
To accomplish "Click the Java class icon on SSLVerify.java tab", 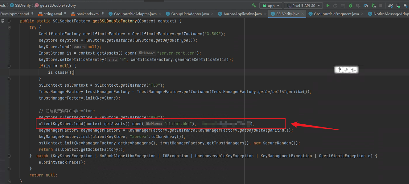I will (273, 14).
